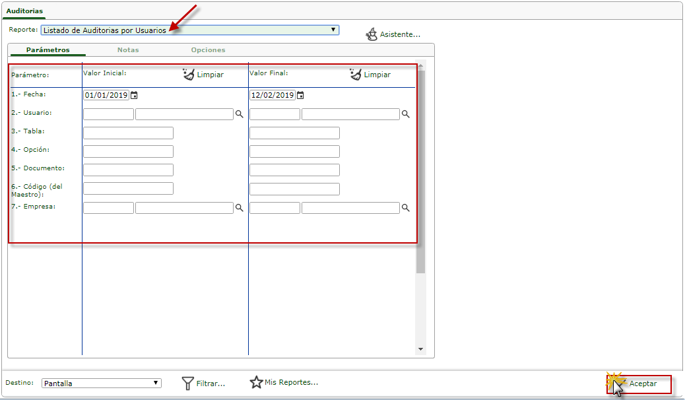Open the Asistente wizard

(x=393, y=34)
